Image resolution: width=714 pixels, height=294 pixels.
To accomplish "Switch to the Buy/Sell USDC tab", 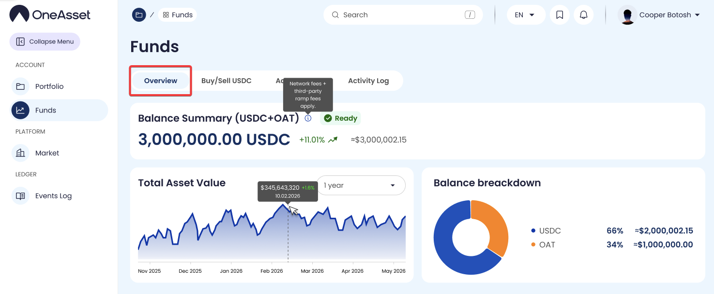I will click(x=226, y=81).
